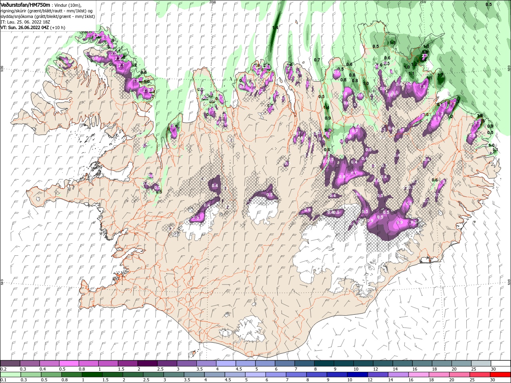This screenshot has height=383, width=511.
Task: Click the white snow swatch after 30
Action: [x=500, y=363]
